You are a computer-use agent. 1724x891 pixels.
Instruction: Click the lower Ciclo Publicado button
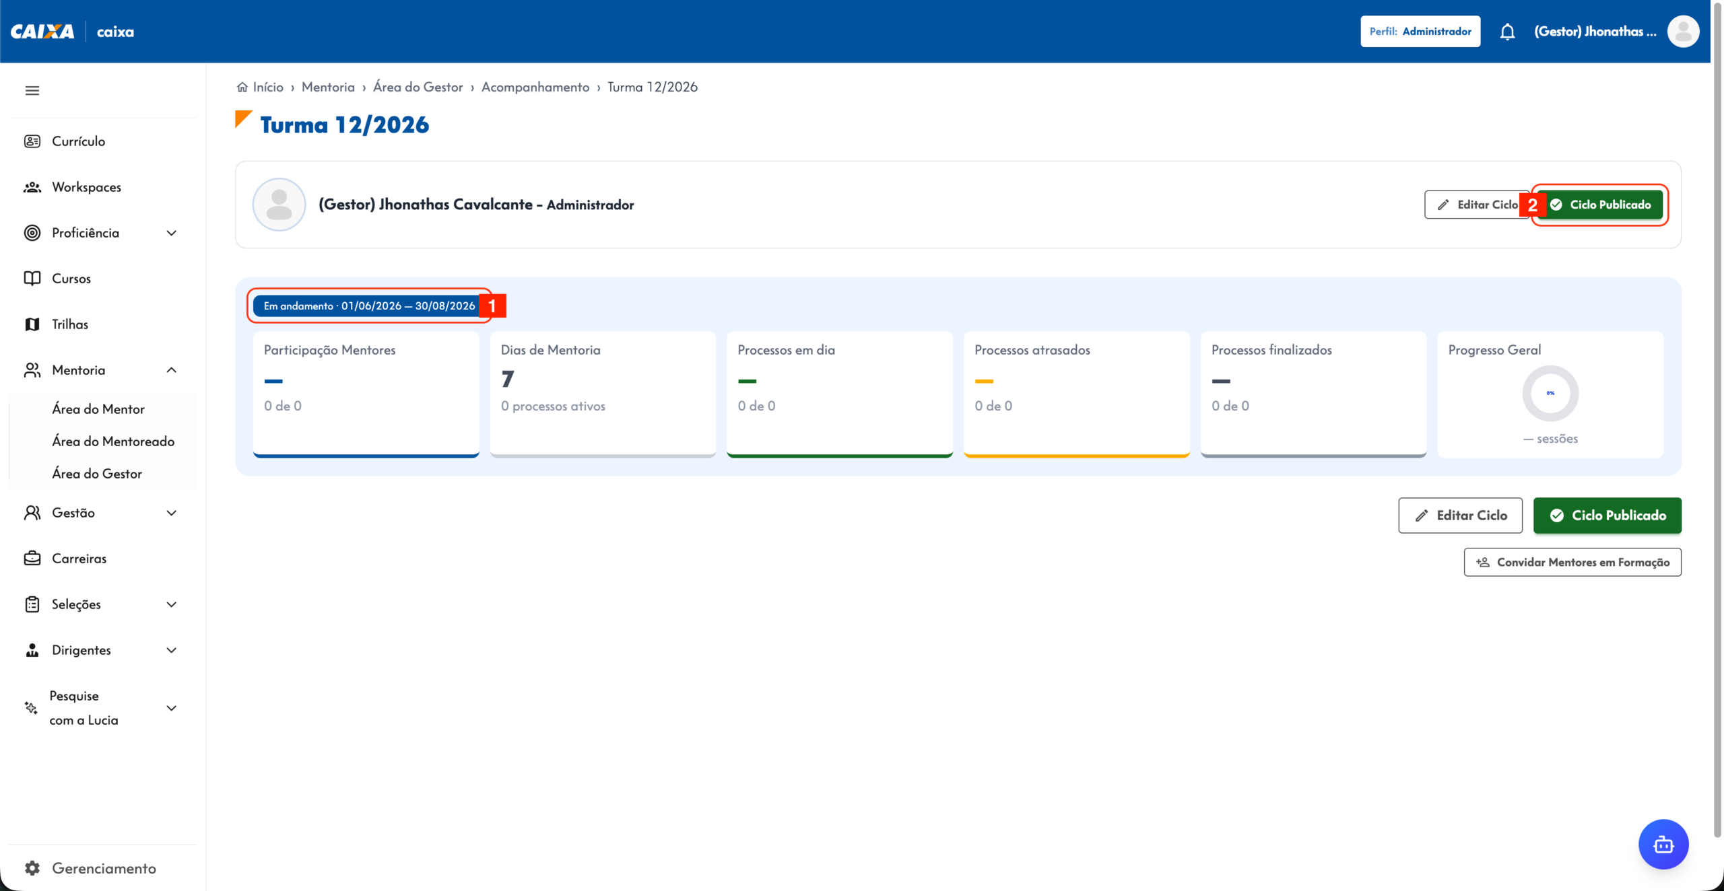pyautogui.click(x=1607, y=515)
